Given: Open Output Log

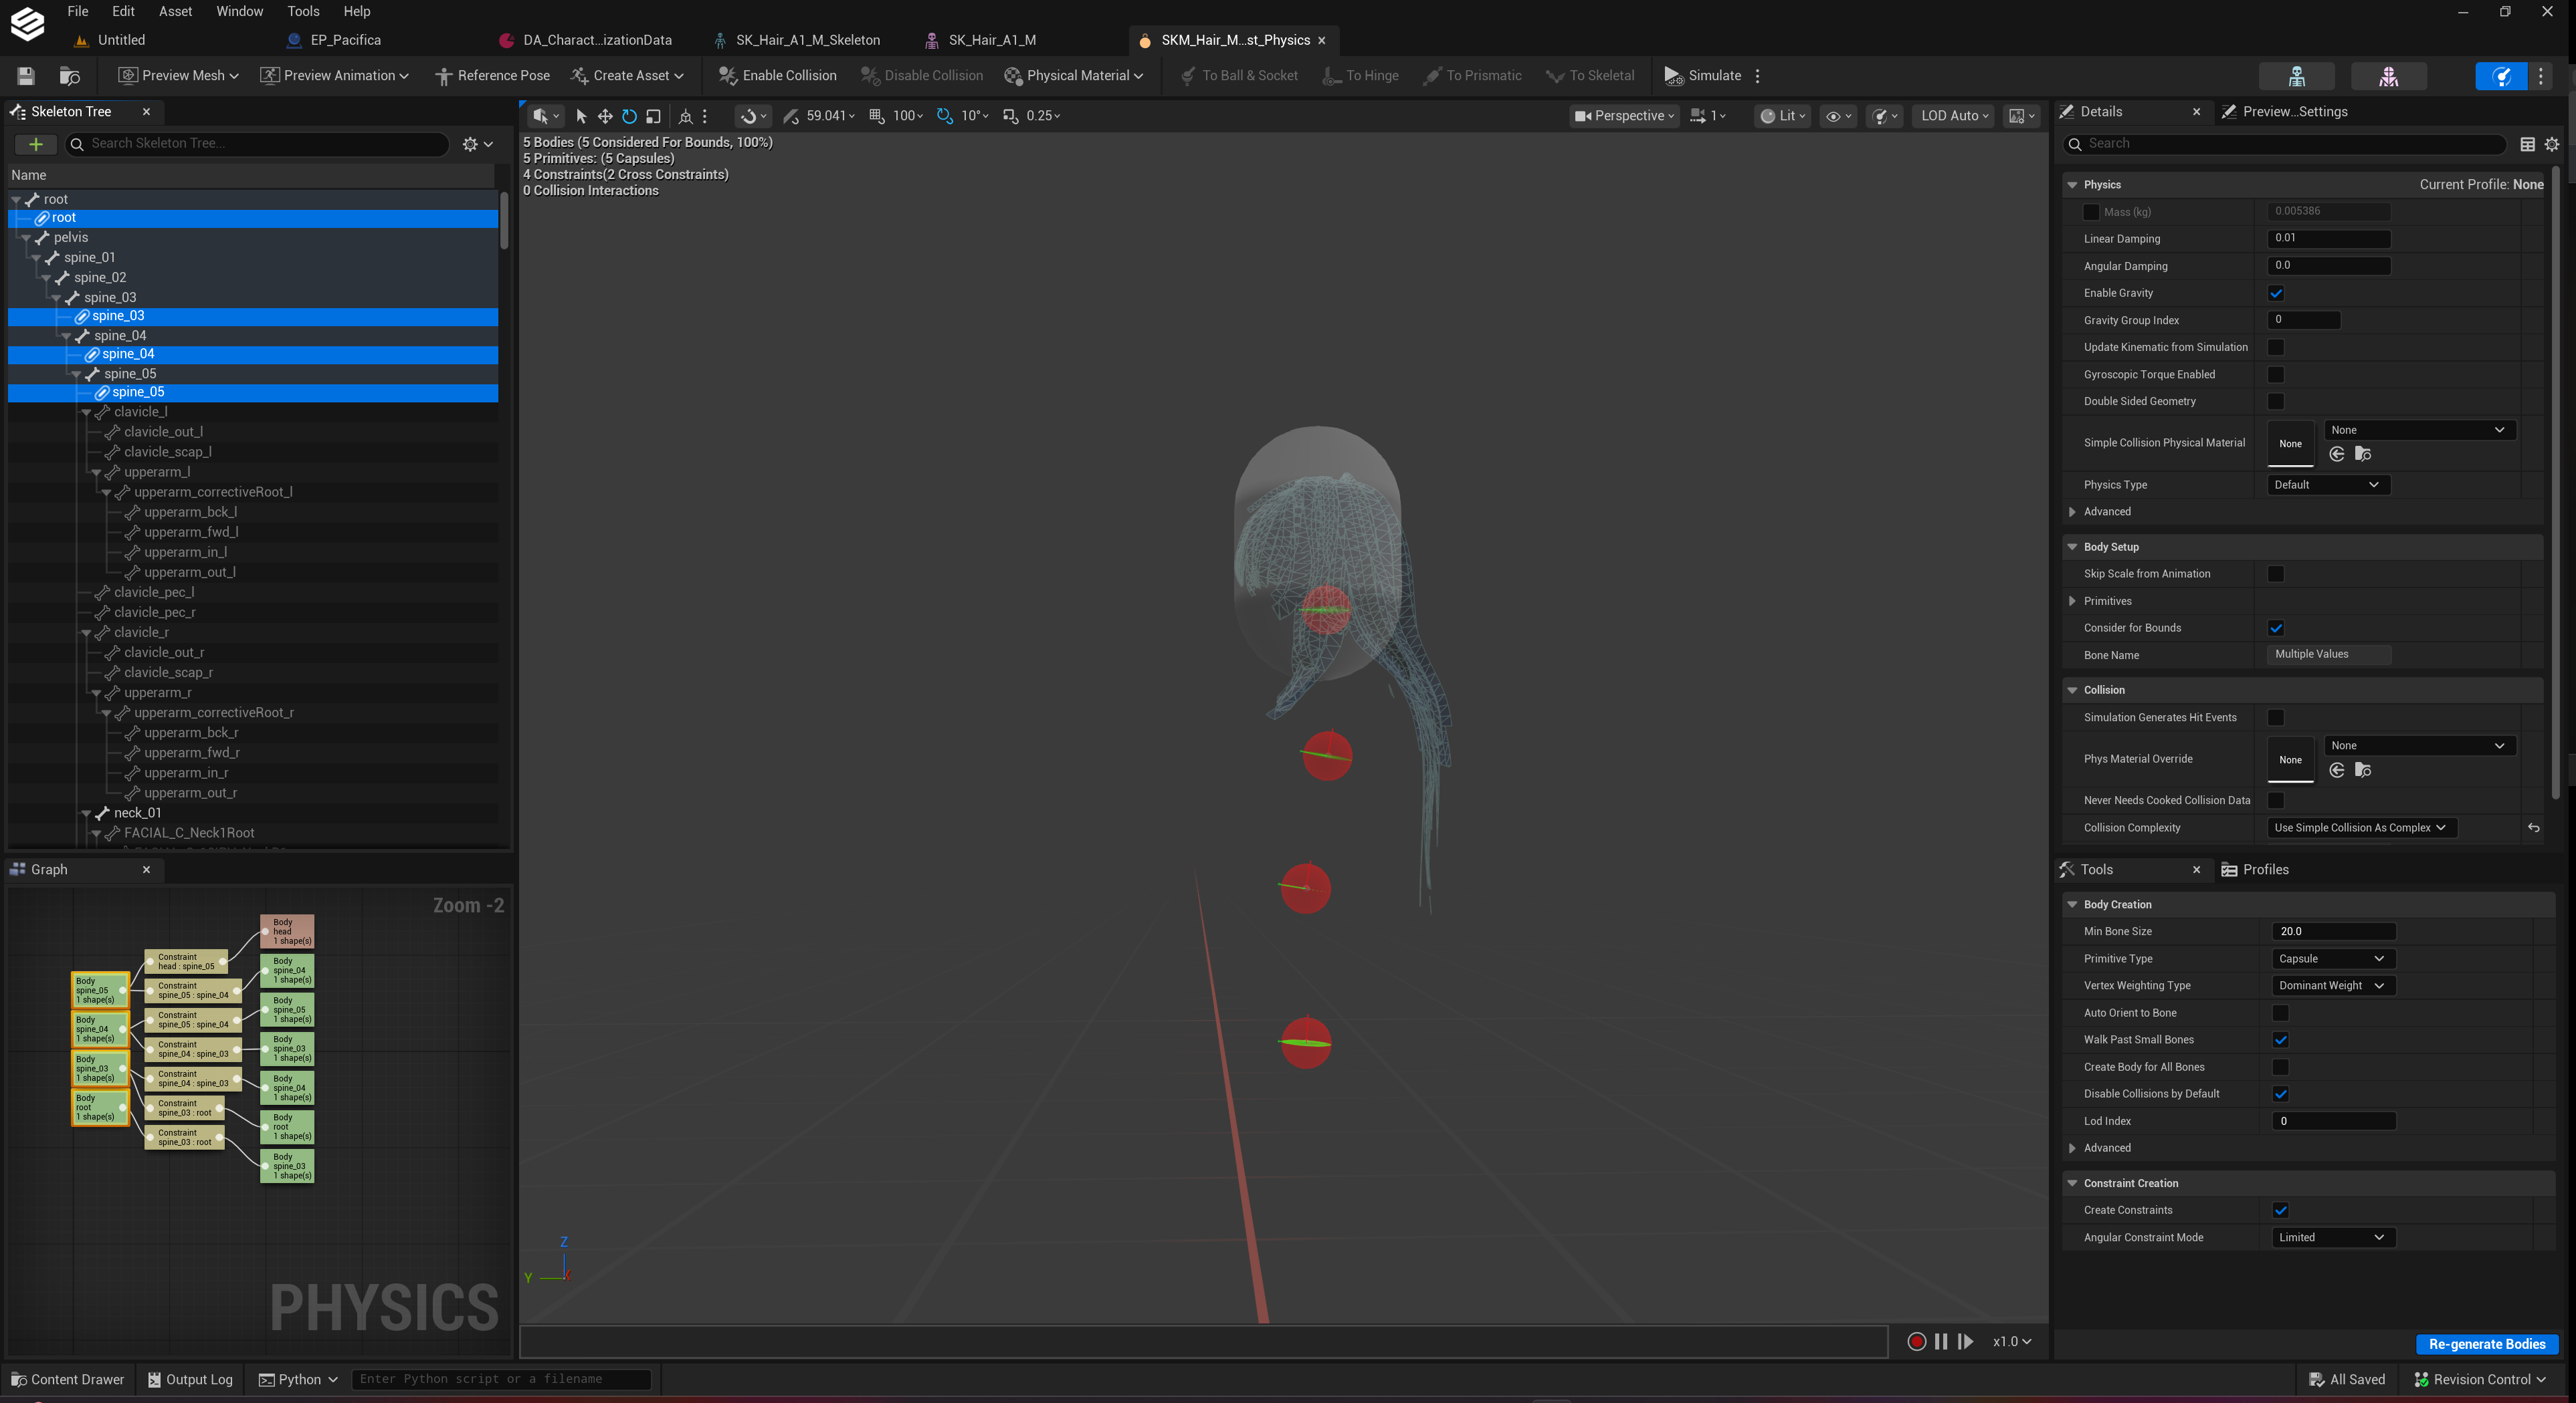Looking at the screenshot, I should pos(190,1380).
